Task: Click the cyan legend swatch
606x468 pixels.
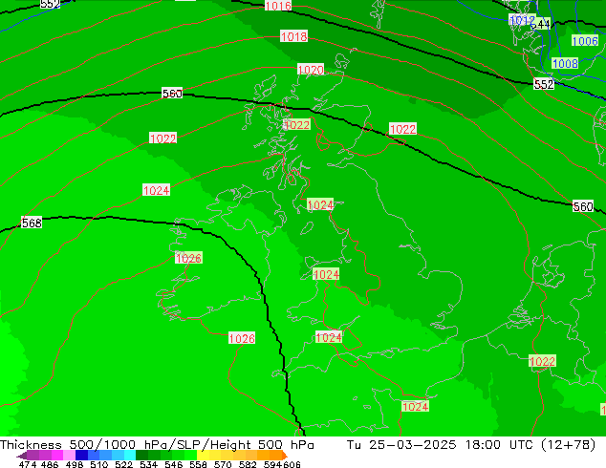Action: tap(129, 456)
